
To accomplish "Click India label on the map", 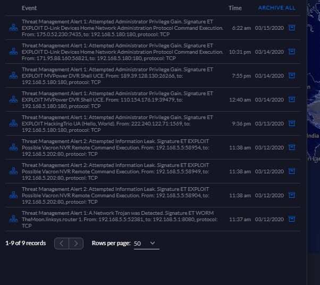I will tap(313, 136).
